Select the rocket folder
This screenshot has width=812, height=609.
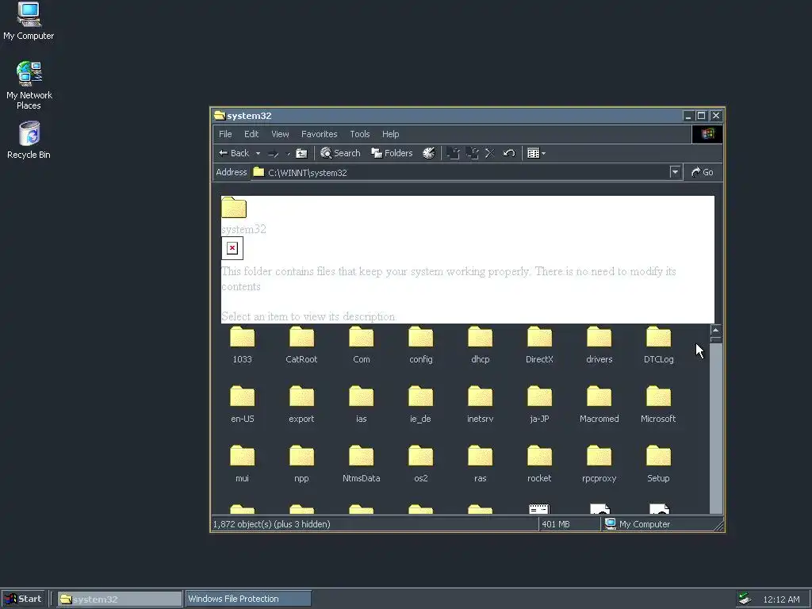coord(539,464)
